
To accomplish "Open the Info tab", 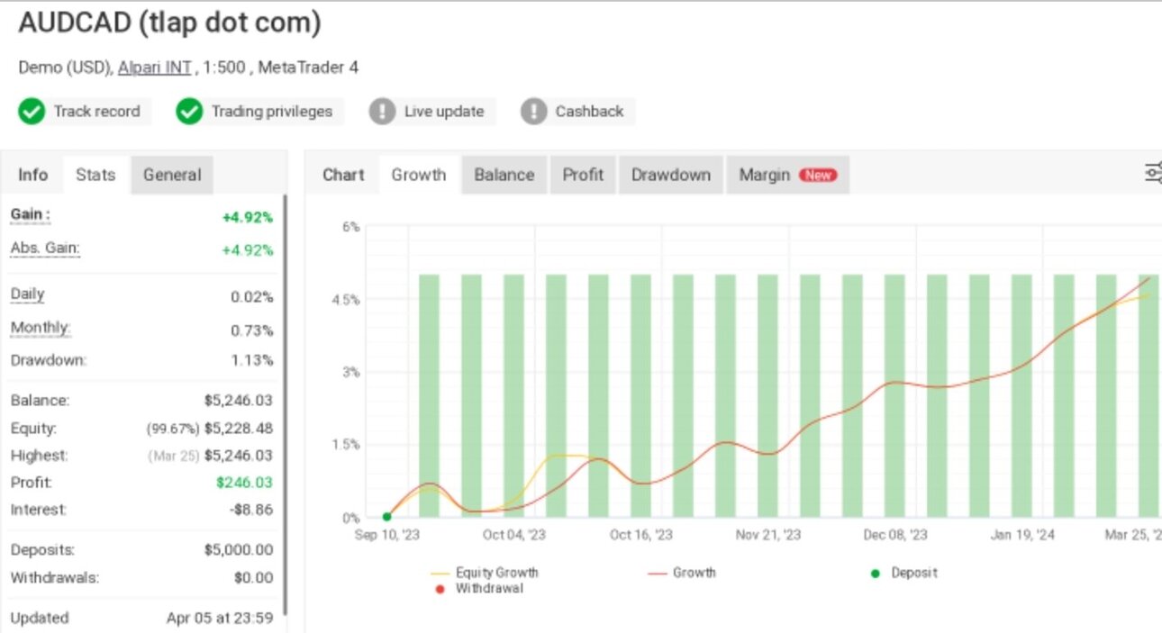I will point(33,175).
